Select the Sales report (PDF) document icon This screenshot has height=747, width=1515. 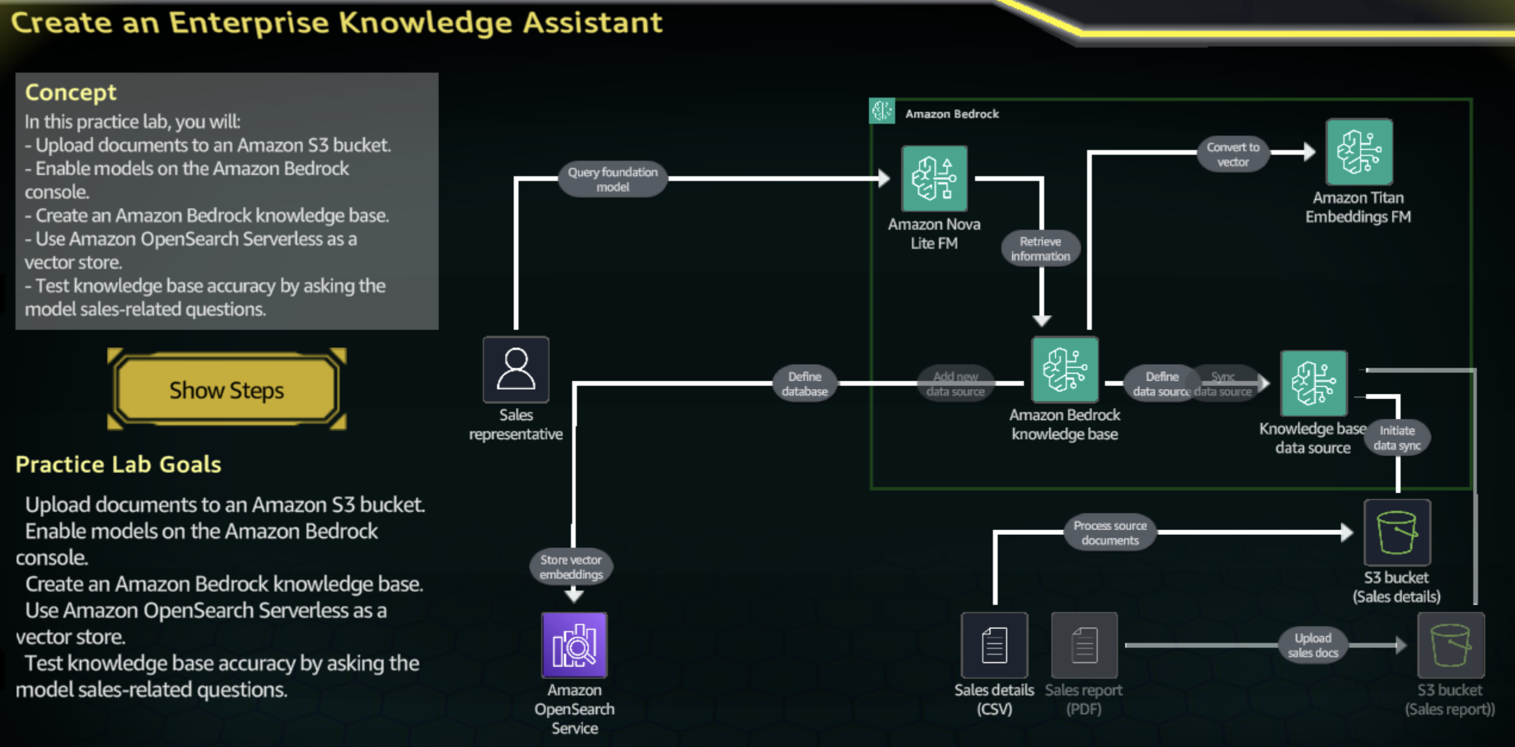coord(1084,645)
